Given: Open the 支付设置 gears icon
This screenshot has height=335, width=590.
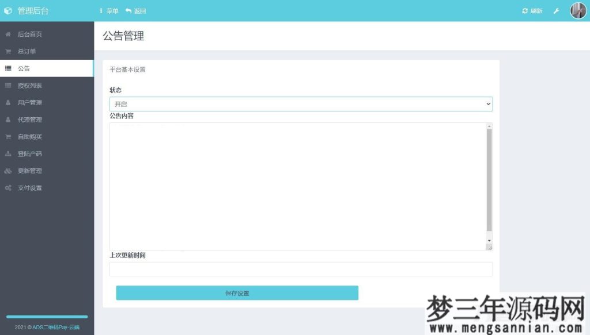Looking at the screenshot, I should (7, 187).
